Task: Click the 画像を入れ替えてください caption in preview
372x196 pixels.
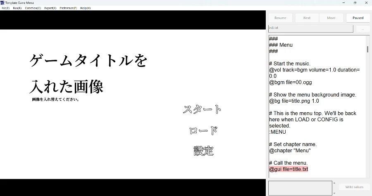Action: point(55,99)
